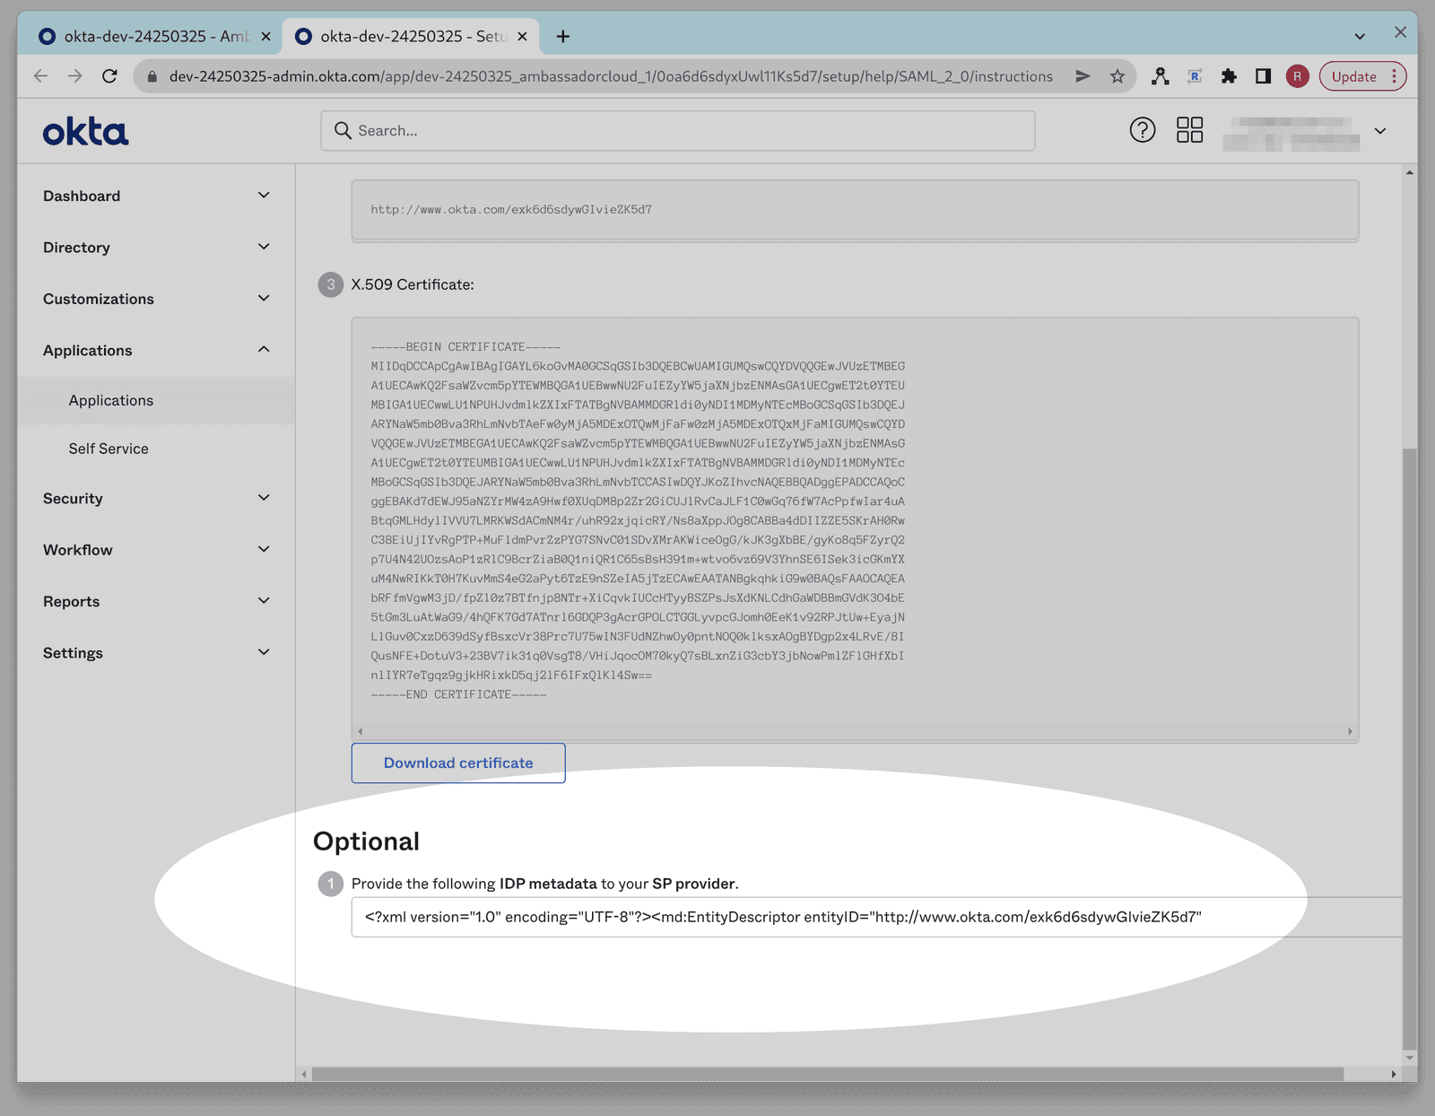Screen dimensions: 1435x1116
Task: Click the END CERTIFICATE line
Action: [x=458, y=694]
